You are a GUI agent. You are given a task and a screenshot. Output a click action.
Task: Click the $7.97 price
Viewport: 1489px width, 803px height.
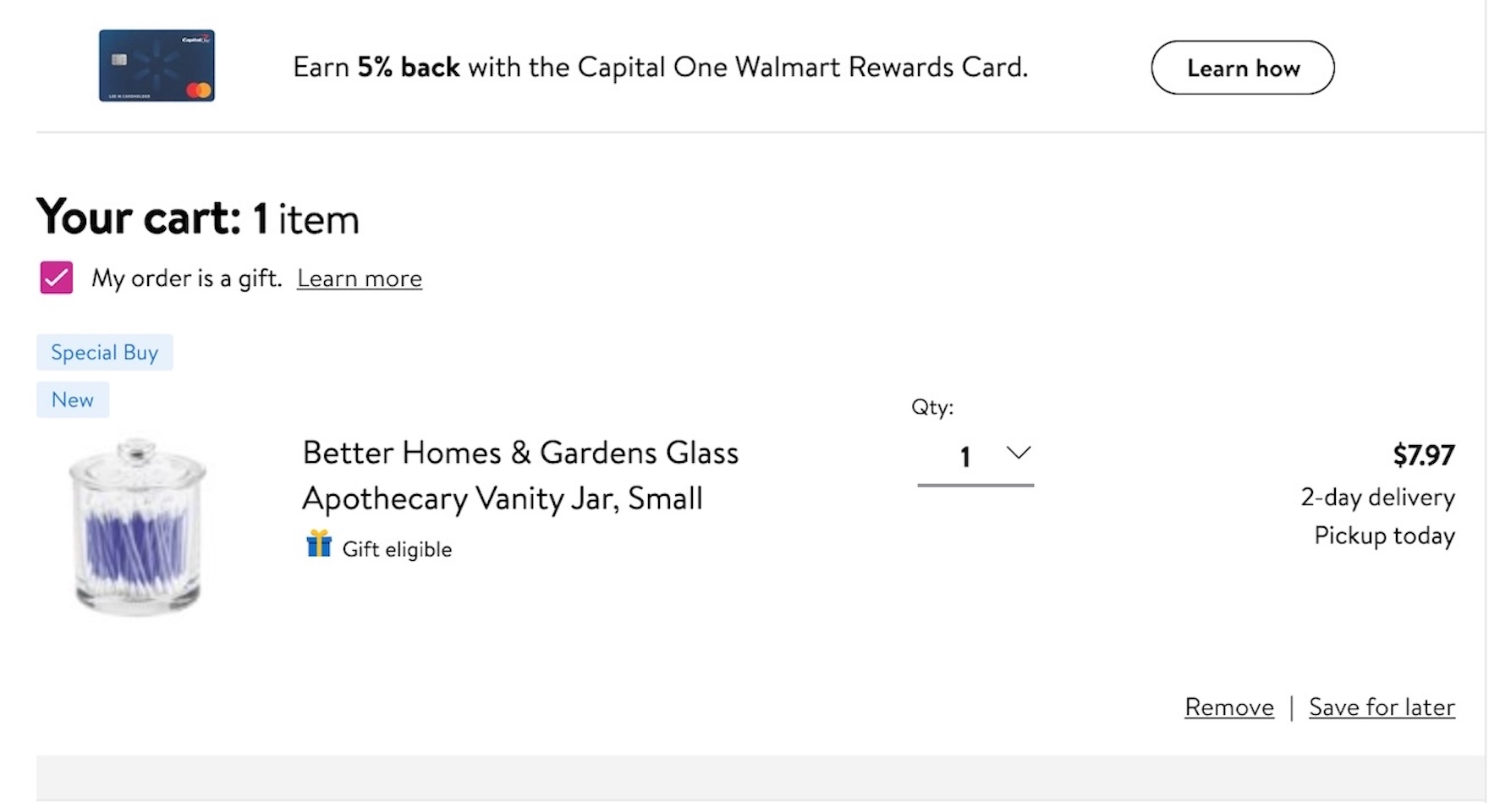[1423, 455]
